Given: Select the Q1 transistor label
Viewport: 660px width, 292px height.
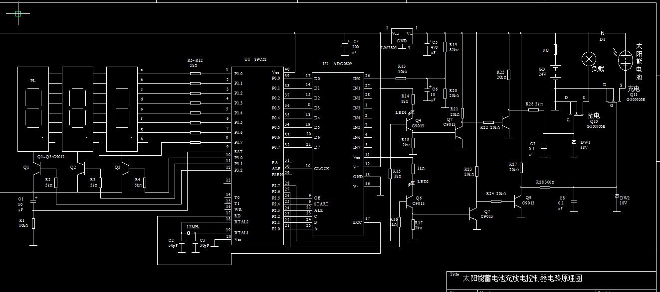Looking at the screenshot, I should click(26, 168).
